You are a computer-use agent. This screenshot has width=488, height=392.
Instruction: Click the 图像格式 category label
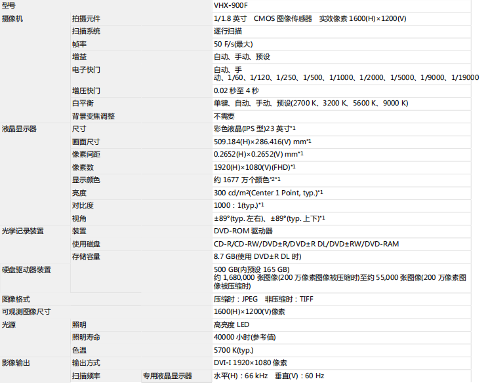(17, 299)
